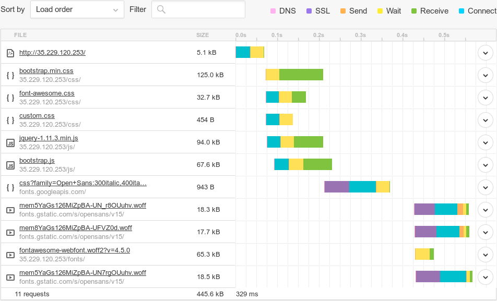Click the JS file icon beside bootstrap.js
The image size is (497, 301).
10,165
